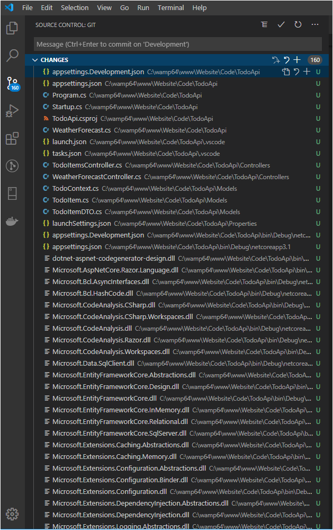Open the Edit menu
Image resolution: width=333 pixels, height=530 pixels.
click(47, 7)
